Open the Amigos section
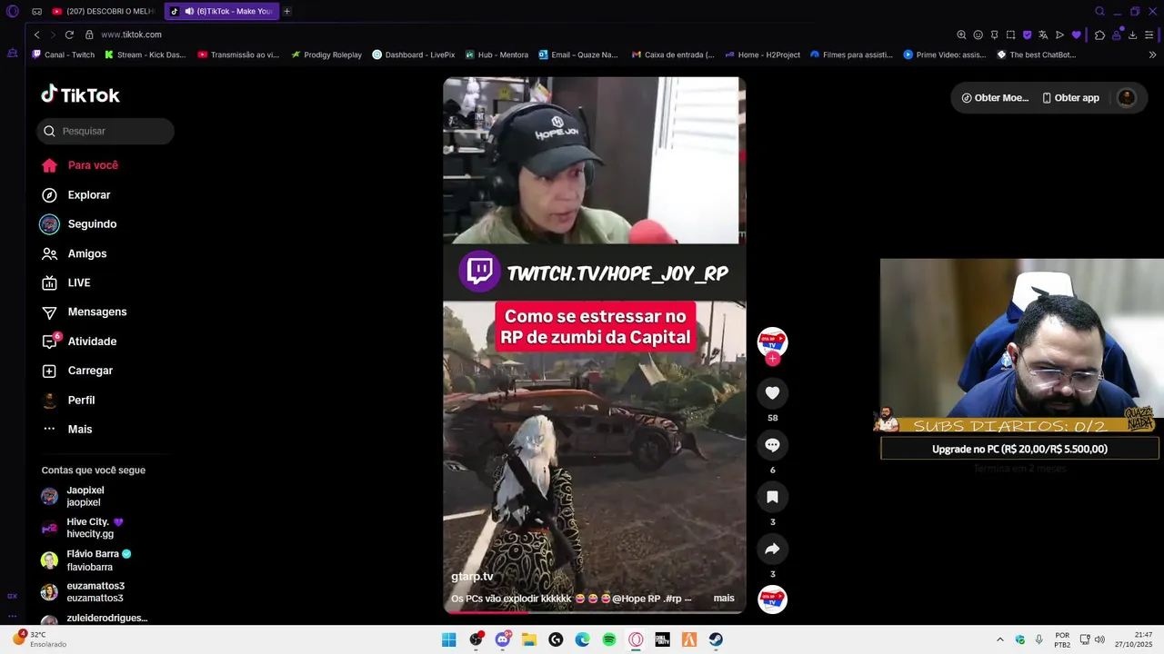This screenshot has width=1164, height=654. coord(75,253)
